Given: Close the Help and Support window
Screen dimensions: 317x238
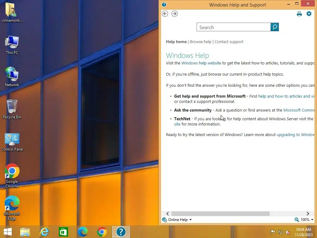Looking at the screenshot, I should (308, 3).
